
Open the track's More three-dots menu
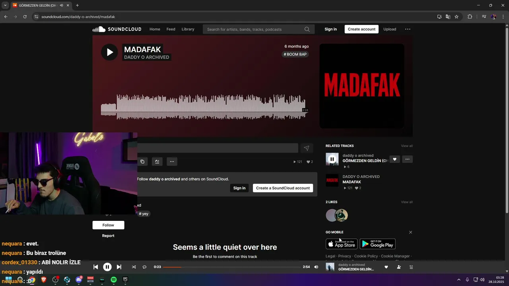pyautogui.click(x=172, y=162)
